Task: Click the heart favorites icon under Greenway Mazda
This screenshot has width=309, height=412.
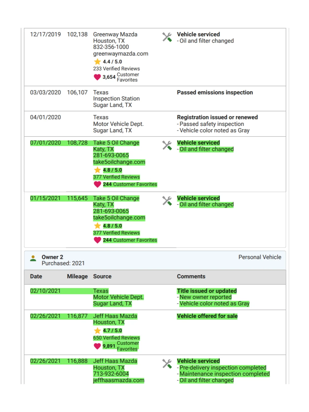Action: (x=97, y=77)
